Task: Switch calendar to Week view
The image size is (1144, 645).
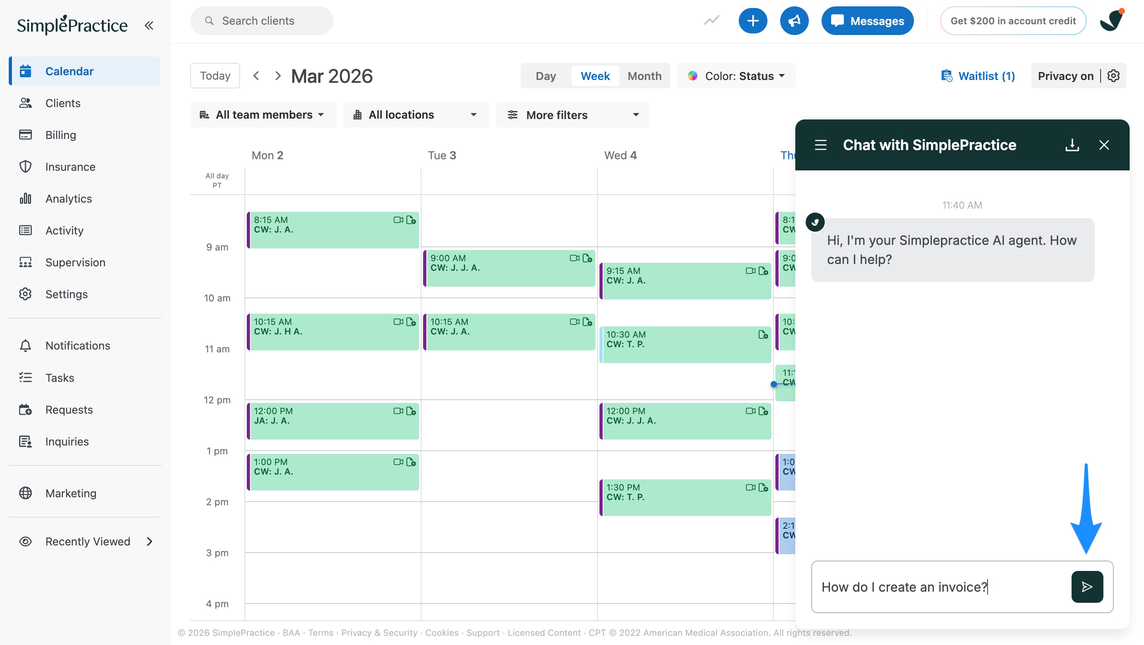Action: (595, 76)
